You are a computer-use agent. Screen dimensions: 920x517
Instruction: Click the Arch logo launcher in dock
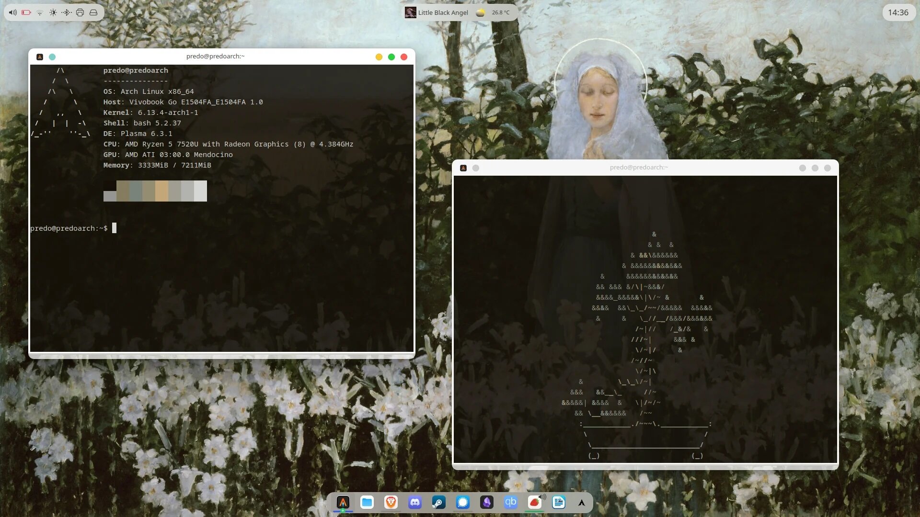coord(581,503)
